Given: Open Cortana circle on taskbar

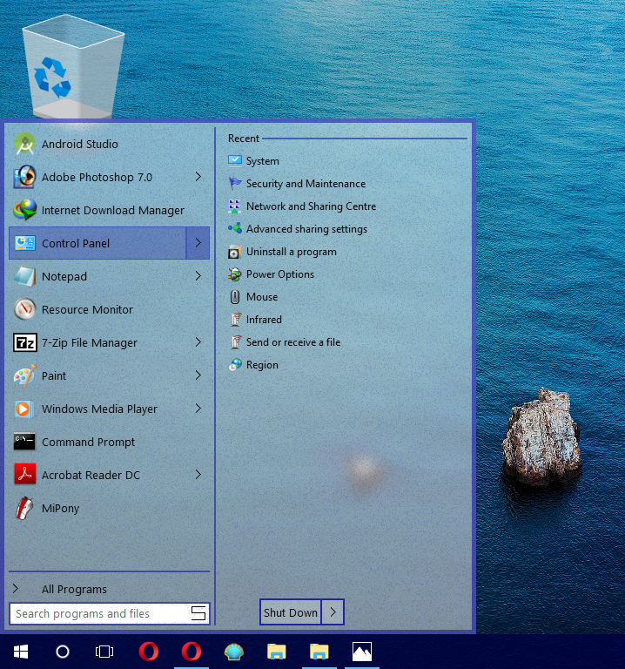Looking at the screenshot, I should [63, 652].
